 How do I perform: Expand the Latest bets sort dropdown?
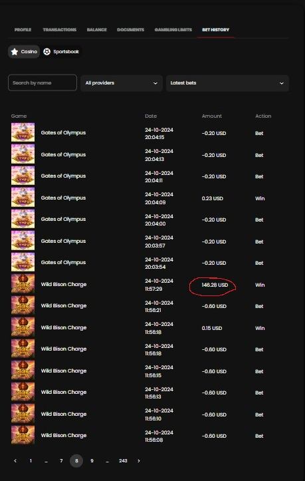click(227, 83)
